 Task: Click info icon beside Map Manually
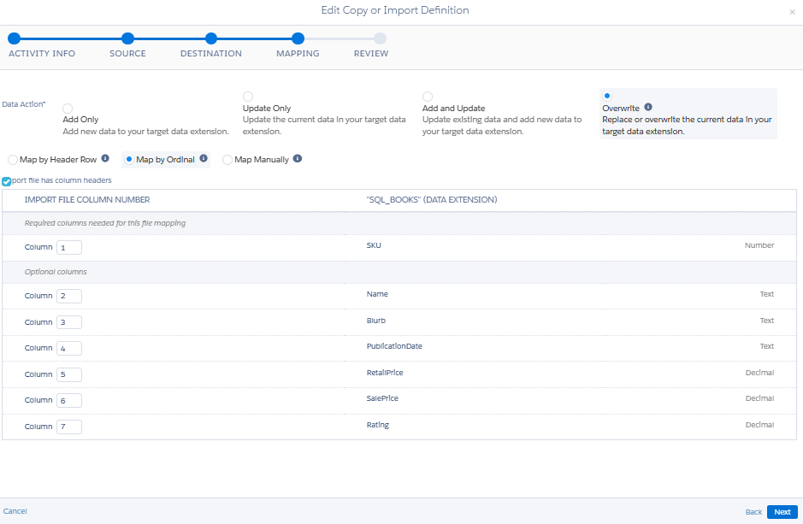[x=298, y=158]
